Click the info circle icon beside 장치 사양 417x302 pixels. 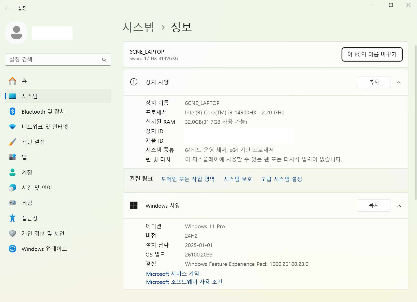[134, 82]
